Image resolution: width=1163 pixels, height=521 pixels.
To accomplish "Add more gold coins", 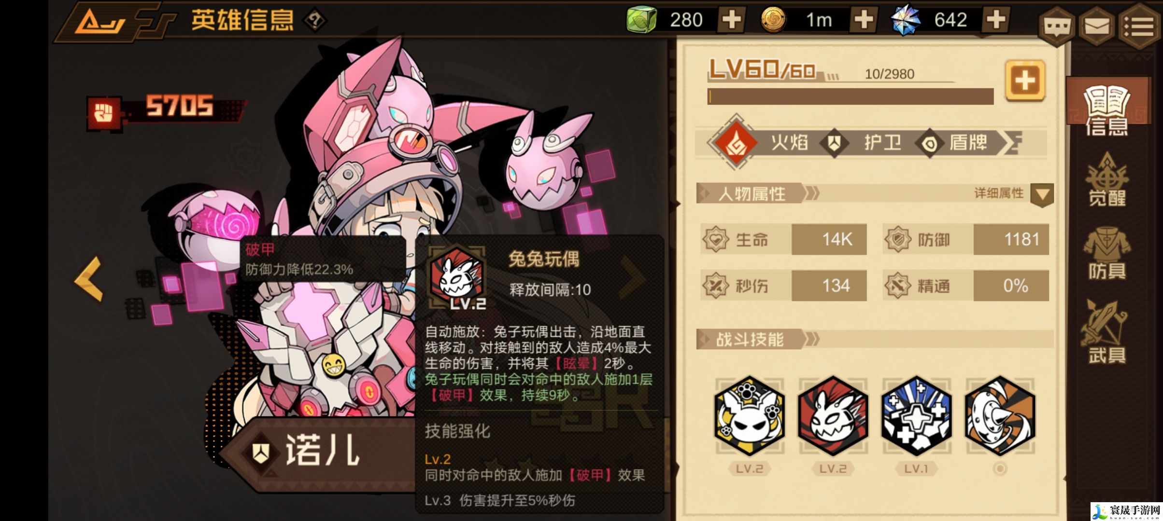I will click(x=864, y=20).
